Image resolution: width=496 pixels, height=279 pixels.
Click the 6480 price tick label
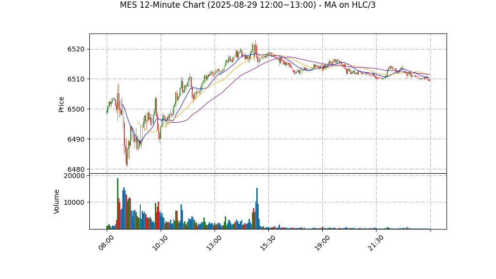[76, 169]
